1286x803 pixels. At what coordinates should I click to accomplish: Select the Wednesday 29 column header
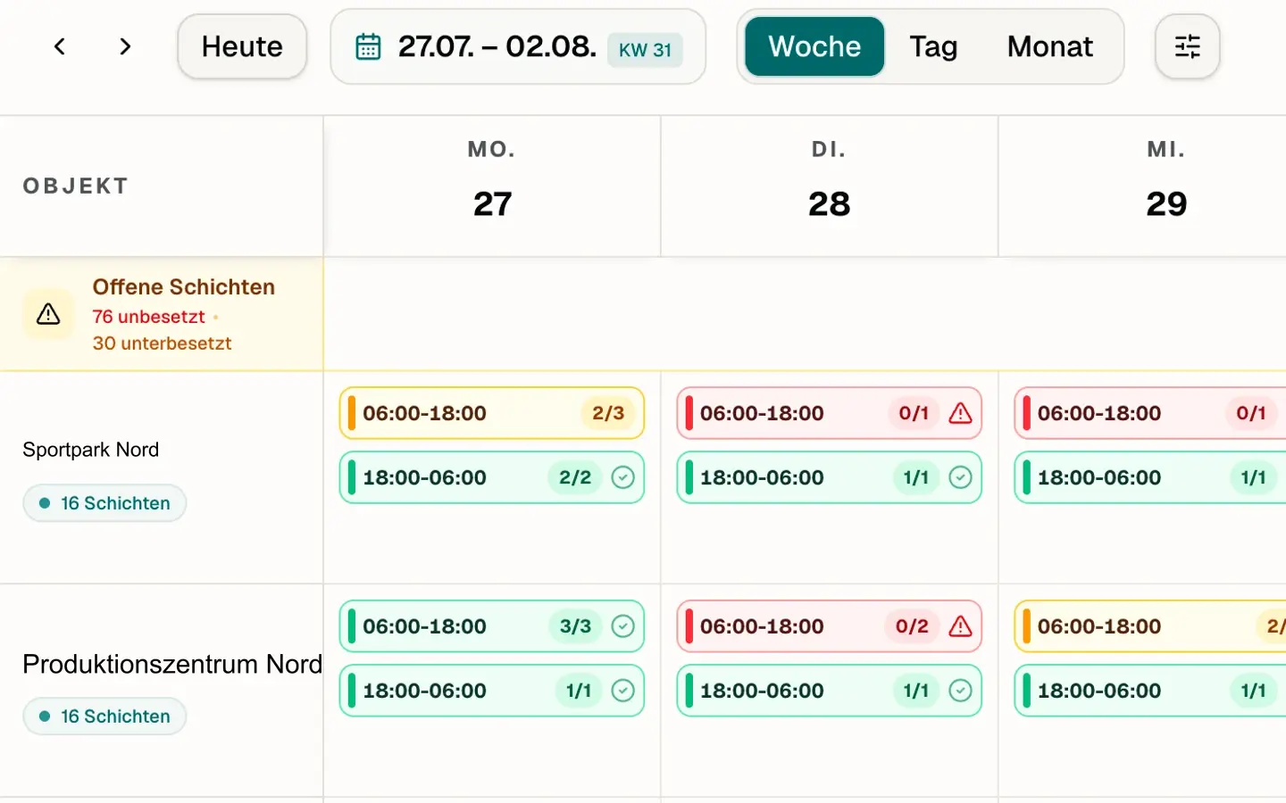(x=1143, y=186)
